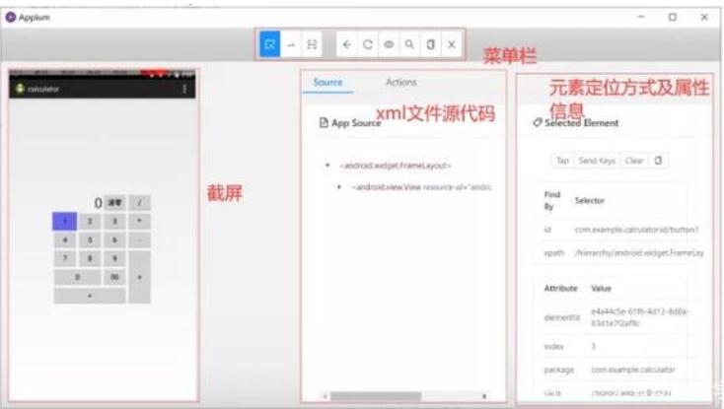Click the Send Keys button

click(597, 161)
